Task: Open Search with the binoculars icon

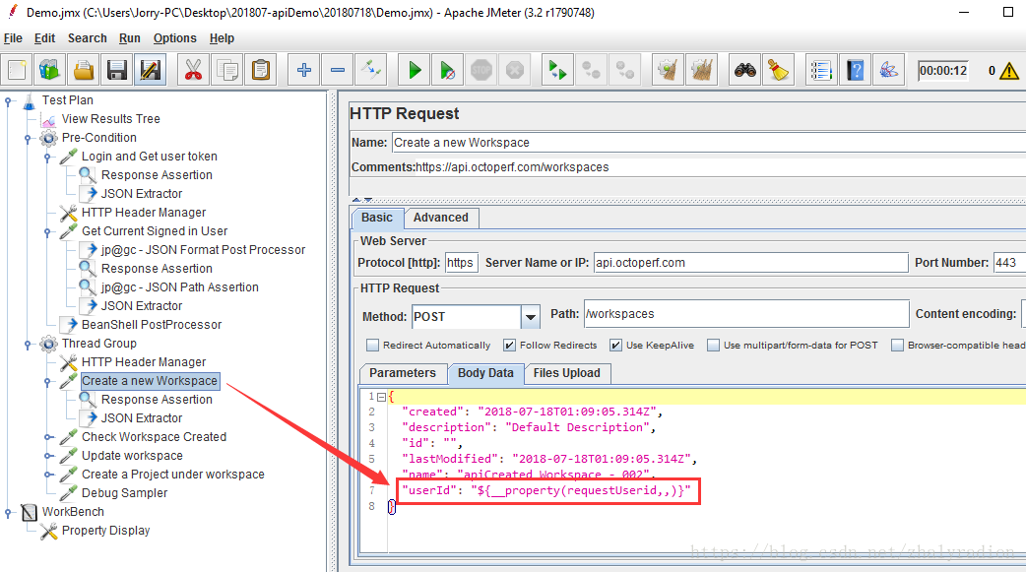Action: 744,70
